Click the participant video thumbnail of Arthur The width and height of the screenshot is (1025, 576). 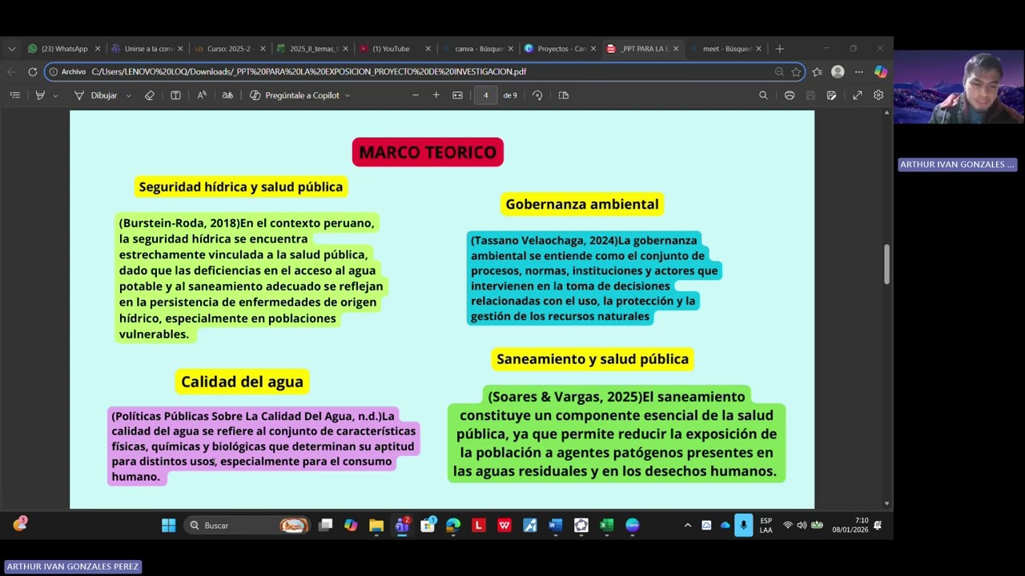pos(959,87)
